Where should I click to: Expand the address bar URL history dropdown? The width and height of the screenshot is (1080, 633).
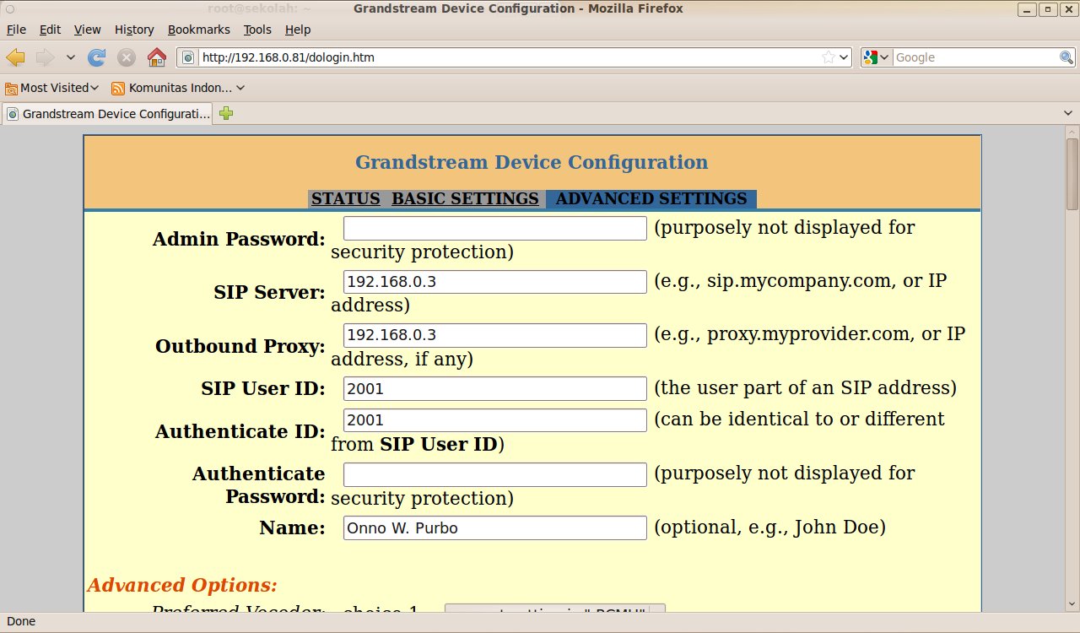844,57
